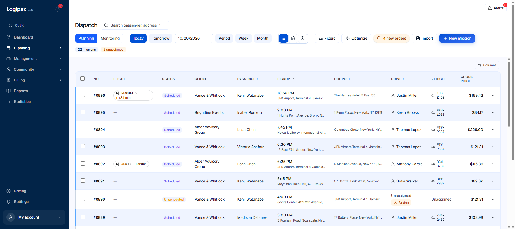Open row actions menu for mission #0893
This screenshot has width=515, height=229.
tap(494, 147)
